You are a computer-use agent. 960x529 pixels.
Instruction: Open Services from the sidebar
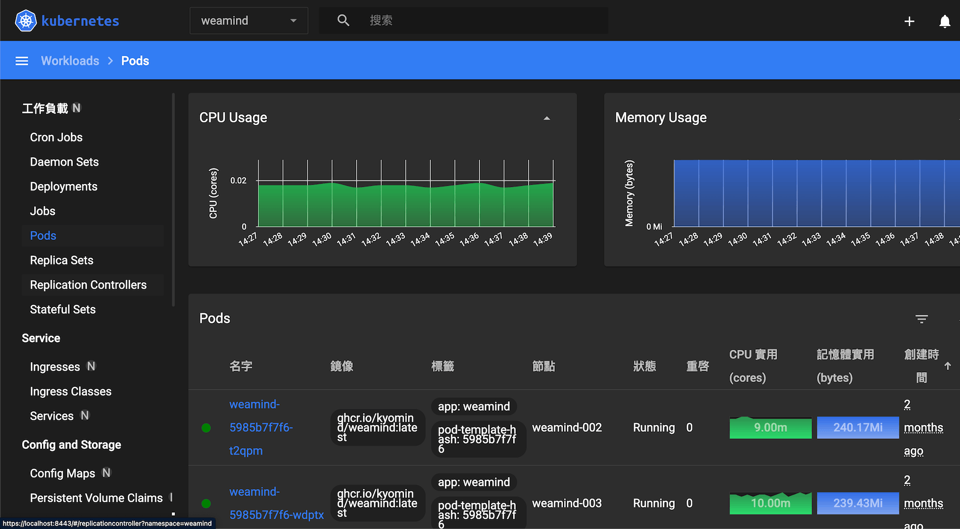pyautogui.click(x=51, y=415)
